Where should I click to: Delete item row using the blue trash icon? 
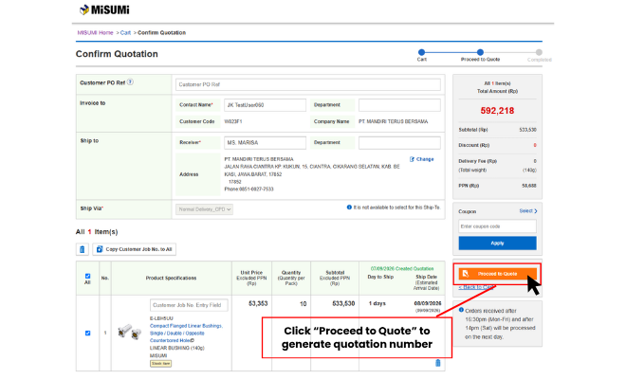437,363
